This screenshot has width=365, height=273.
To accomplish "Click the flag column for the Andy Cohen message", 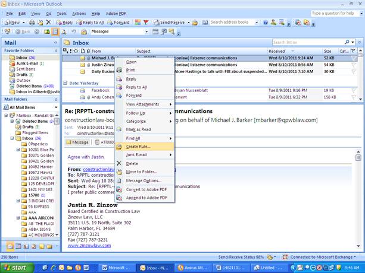I will tap(354, 97).
